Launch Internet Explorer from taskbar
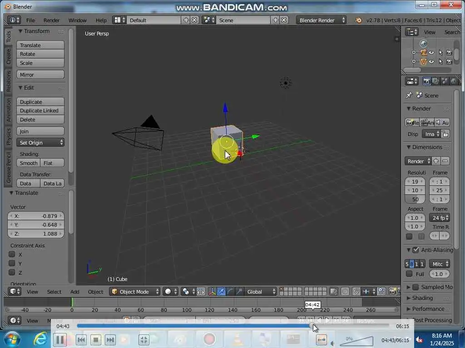 pos(40,339)
